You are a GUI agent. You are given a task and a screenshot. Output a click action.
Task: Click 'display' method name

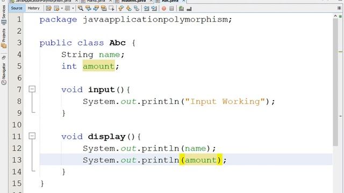106,137
